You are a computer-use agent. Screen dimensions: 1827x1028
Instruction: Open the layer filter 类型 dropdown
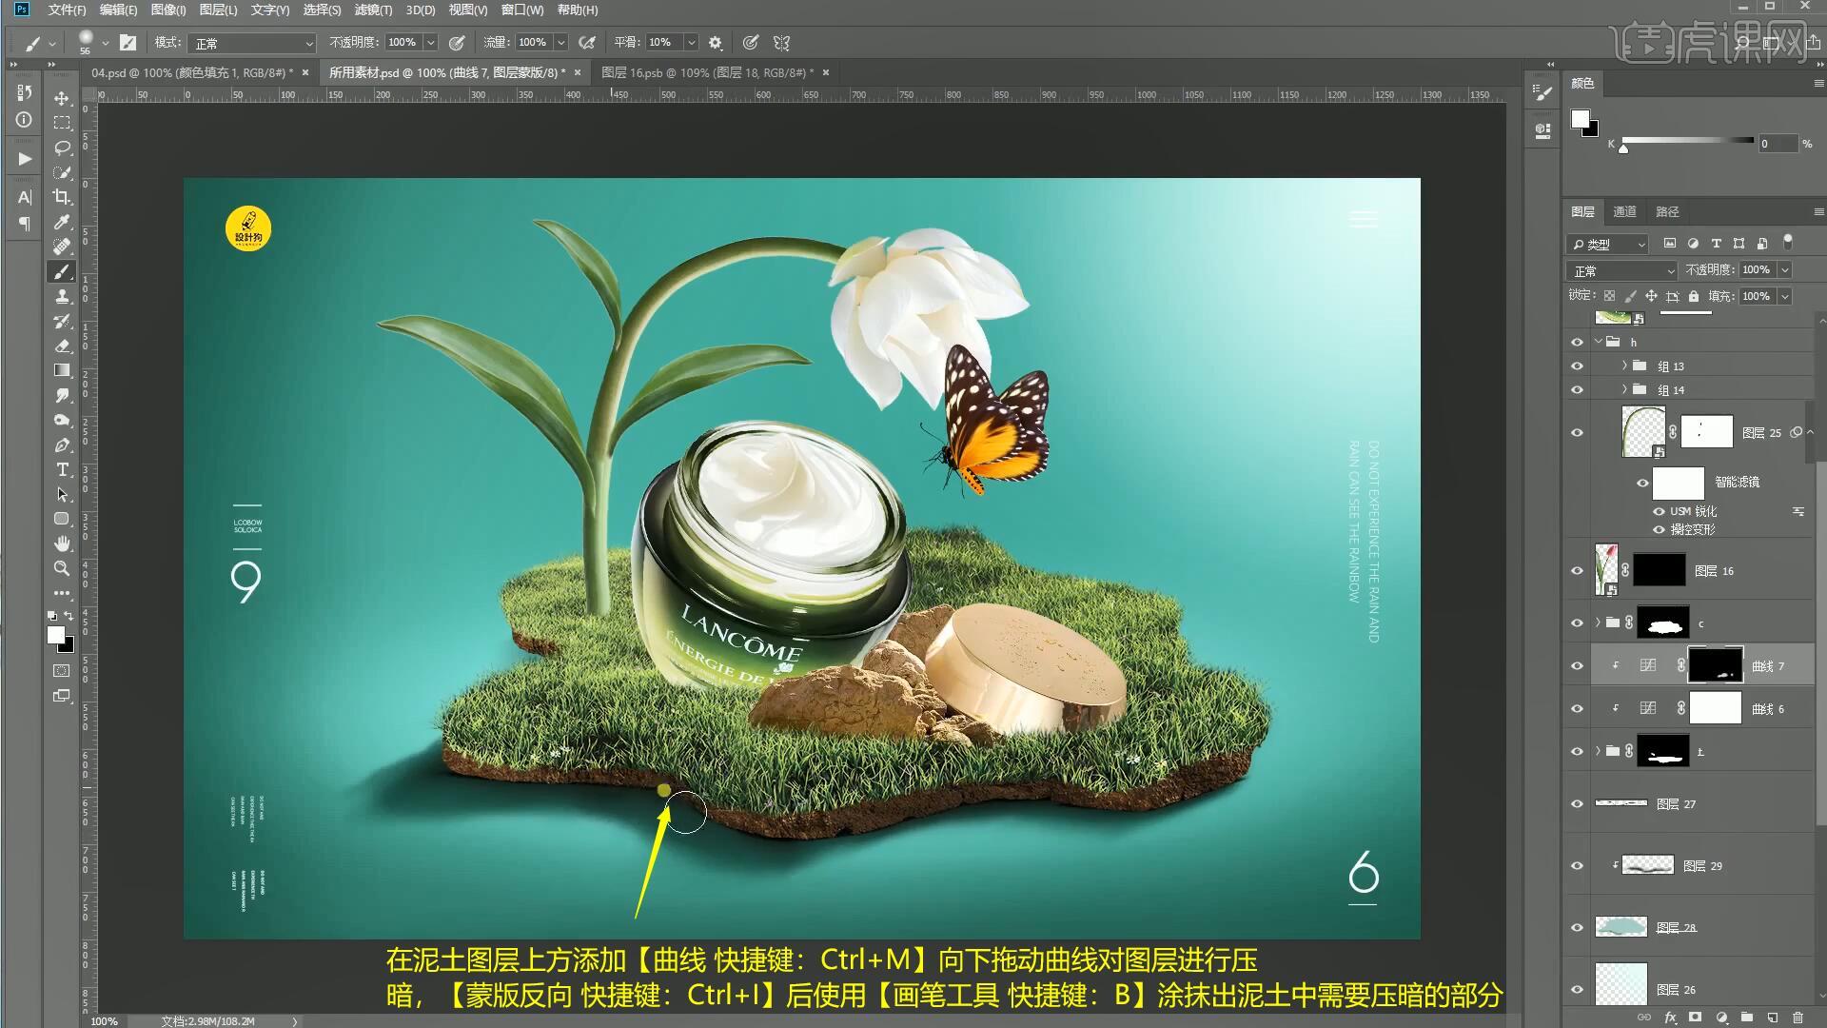pos(1608,244)
